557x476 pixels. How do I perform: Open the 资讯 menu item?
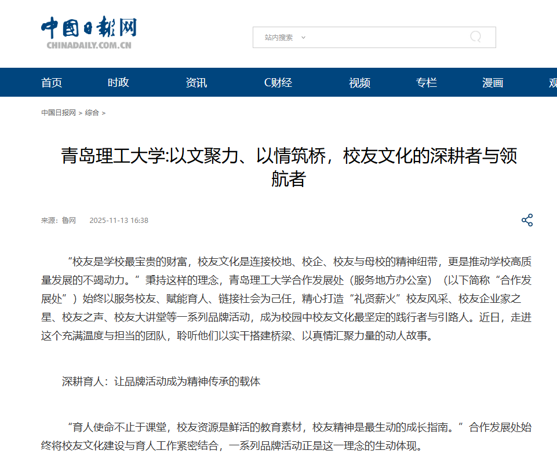(196, 83)
